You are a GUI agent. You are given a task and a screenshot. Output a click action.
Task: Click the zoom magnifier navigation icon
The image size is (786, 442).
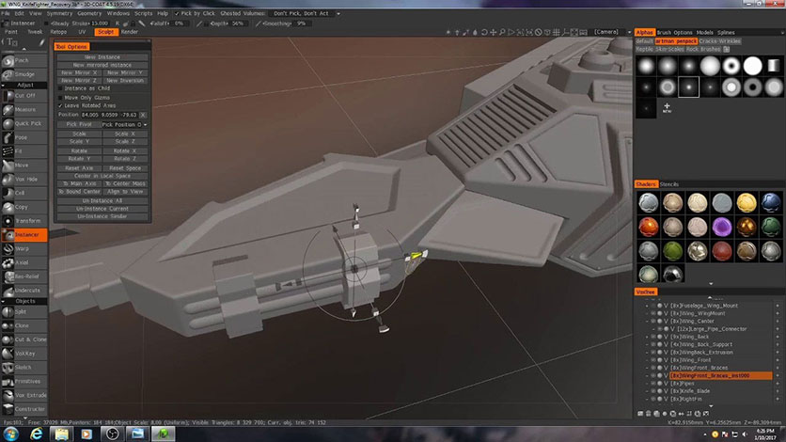point(502,32)
